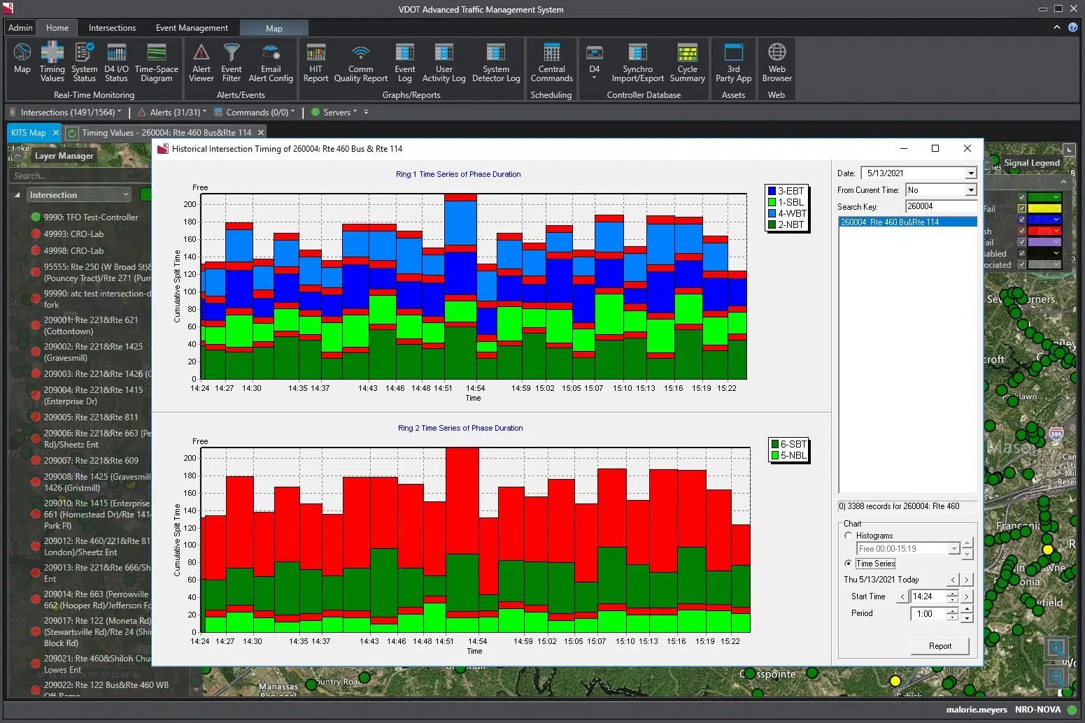Select the Histograms chart option
Screen dimensions: 1085x723
(849, 536)
